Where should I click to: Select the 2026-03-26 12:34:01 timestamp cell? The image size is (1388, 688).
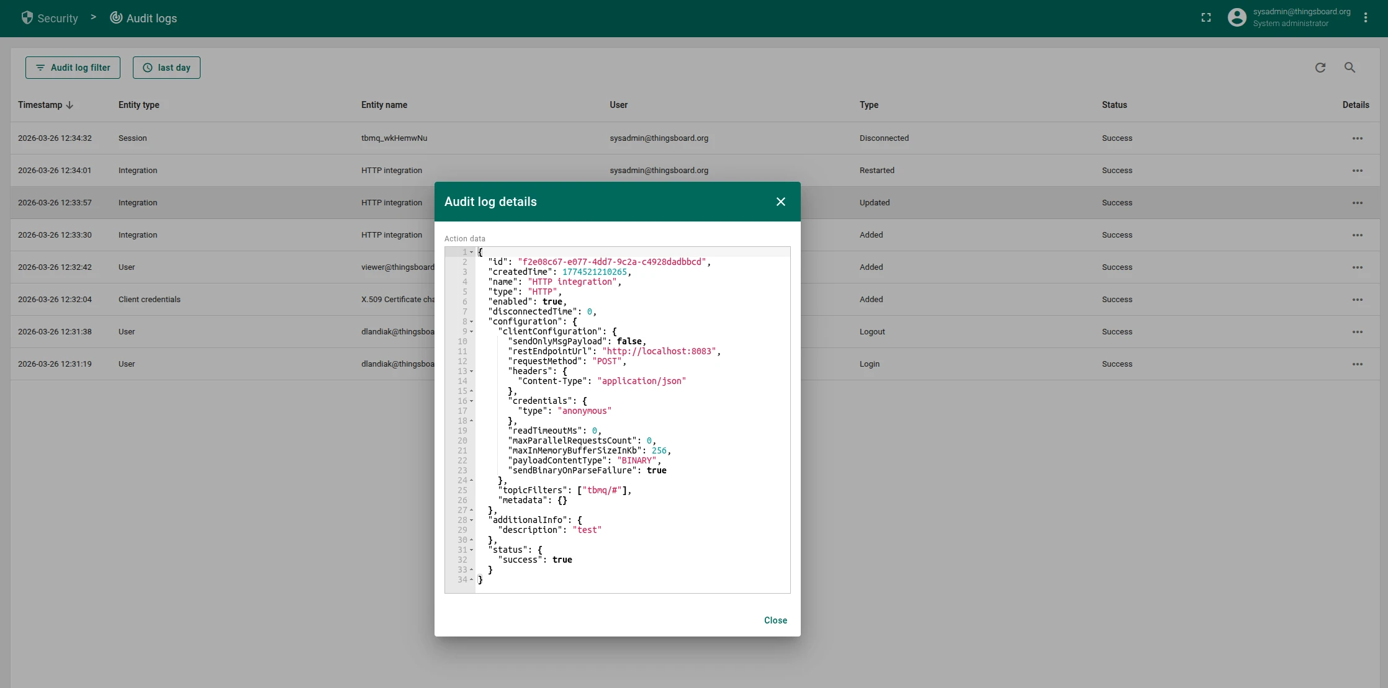tap(55, 171)
